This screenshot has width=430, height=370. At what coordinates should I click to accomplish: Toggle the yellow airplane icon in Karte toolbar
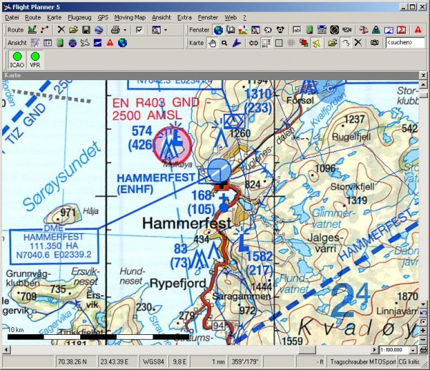pos(316,43)
